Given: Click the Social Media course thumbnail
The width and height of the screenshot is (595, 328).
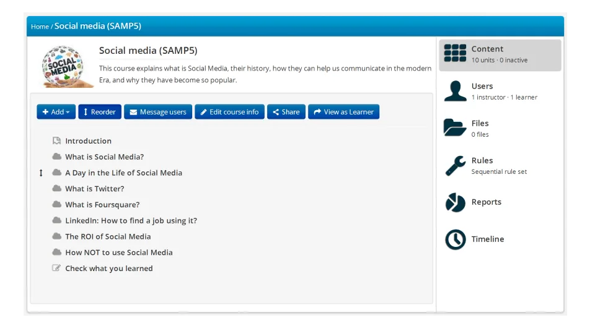Looking at the screenshot, I should pos(67,67).
